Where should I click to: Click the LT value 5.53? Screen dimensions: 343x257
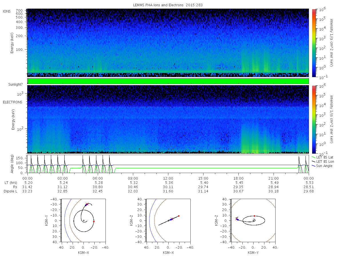pos(309,182)
